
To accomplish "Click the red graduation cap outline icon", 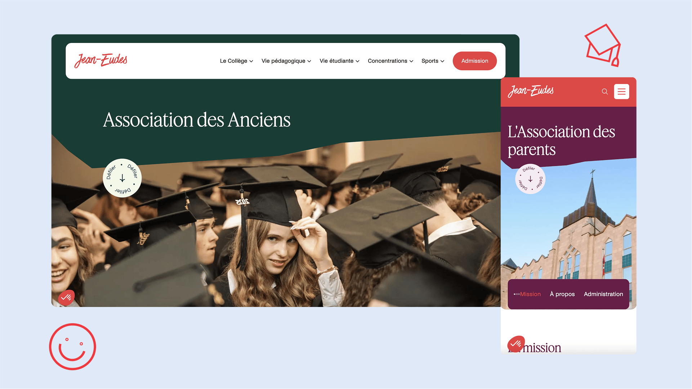I will (x=603, y=45).
